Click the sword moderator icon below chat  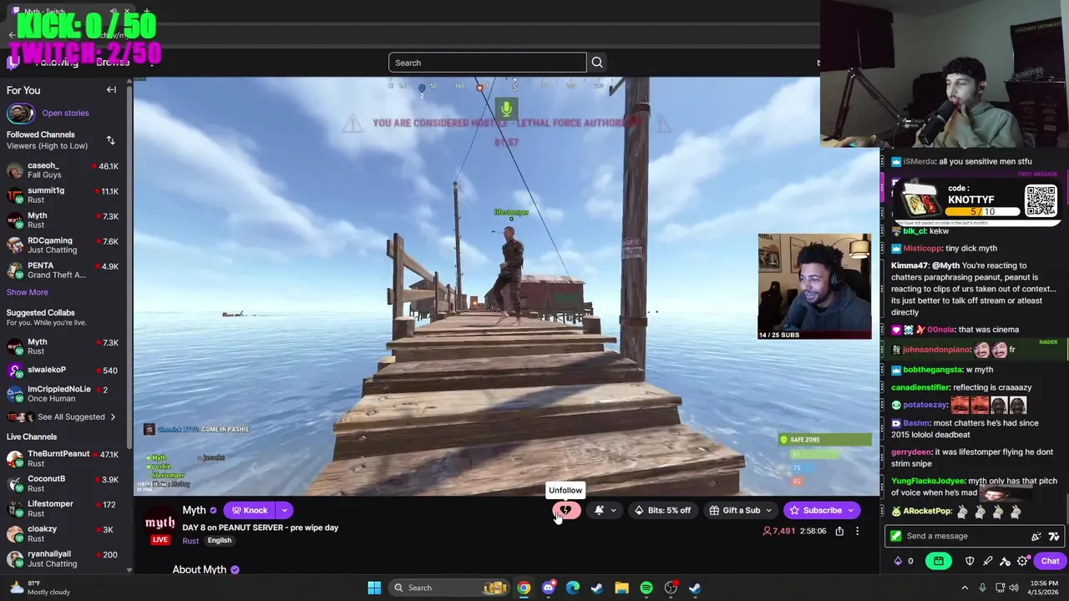(987, 561)
